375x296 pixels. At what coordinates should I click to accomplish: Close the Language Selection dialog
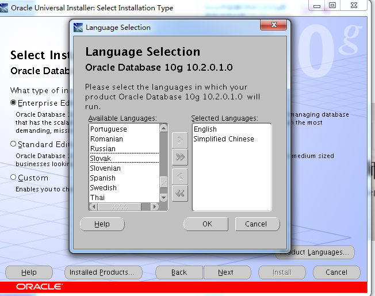[273, 25]
